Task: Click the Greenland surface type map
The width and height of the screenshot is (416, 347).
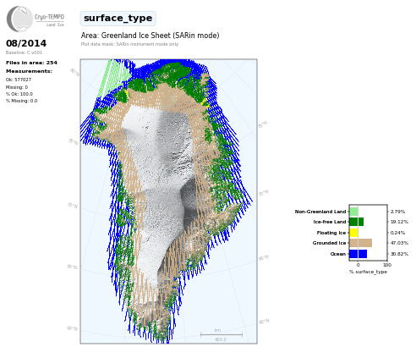Action: tap(168, 201)
